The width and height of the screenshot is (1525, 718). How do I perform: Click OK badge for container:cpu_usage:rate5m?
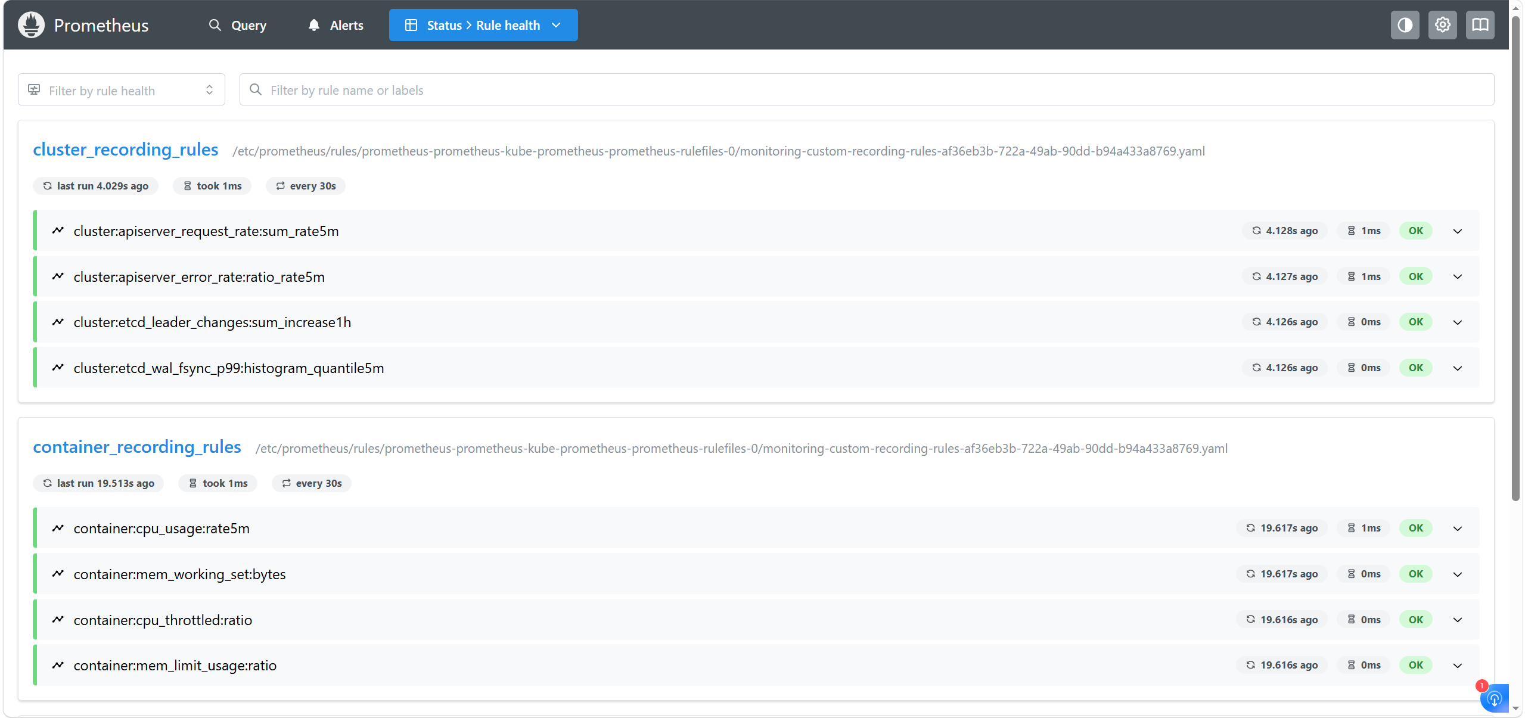pyautogui.click(x=1415, y=528)
